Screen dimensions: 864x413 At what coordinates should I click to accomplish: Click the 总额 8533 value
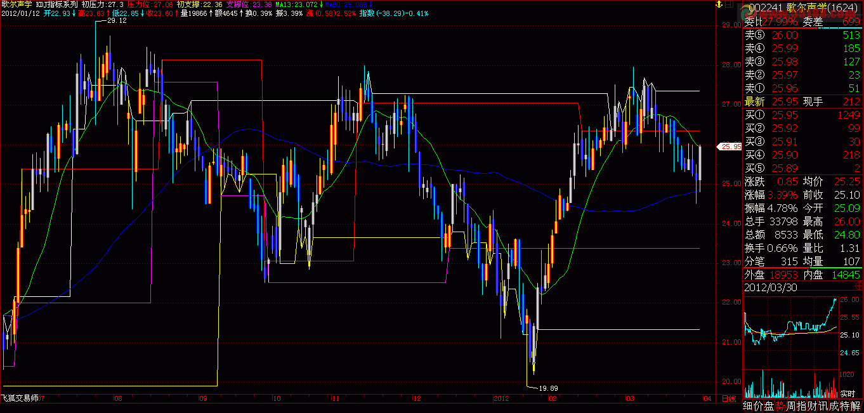(785, 235)
